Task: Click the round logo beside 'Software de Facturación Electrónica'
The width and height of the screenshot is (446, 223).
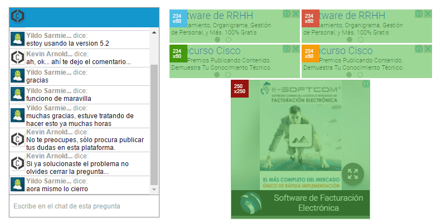Action: pyautogui.click(x=250, y=204)
